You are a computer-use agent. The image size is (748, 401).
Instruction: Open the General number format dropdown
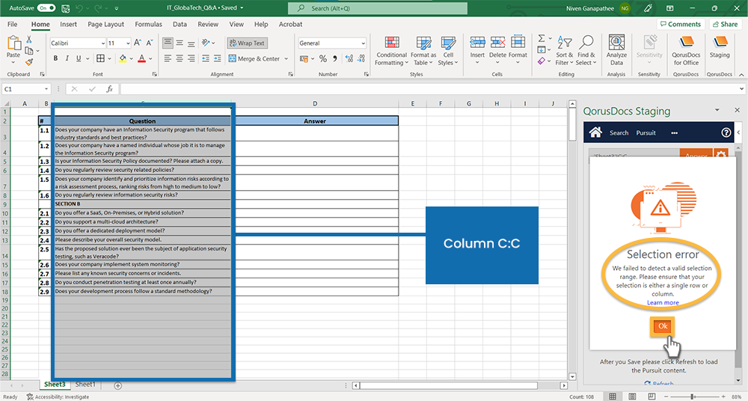click(x=363, y=43)
